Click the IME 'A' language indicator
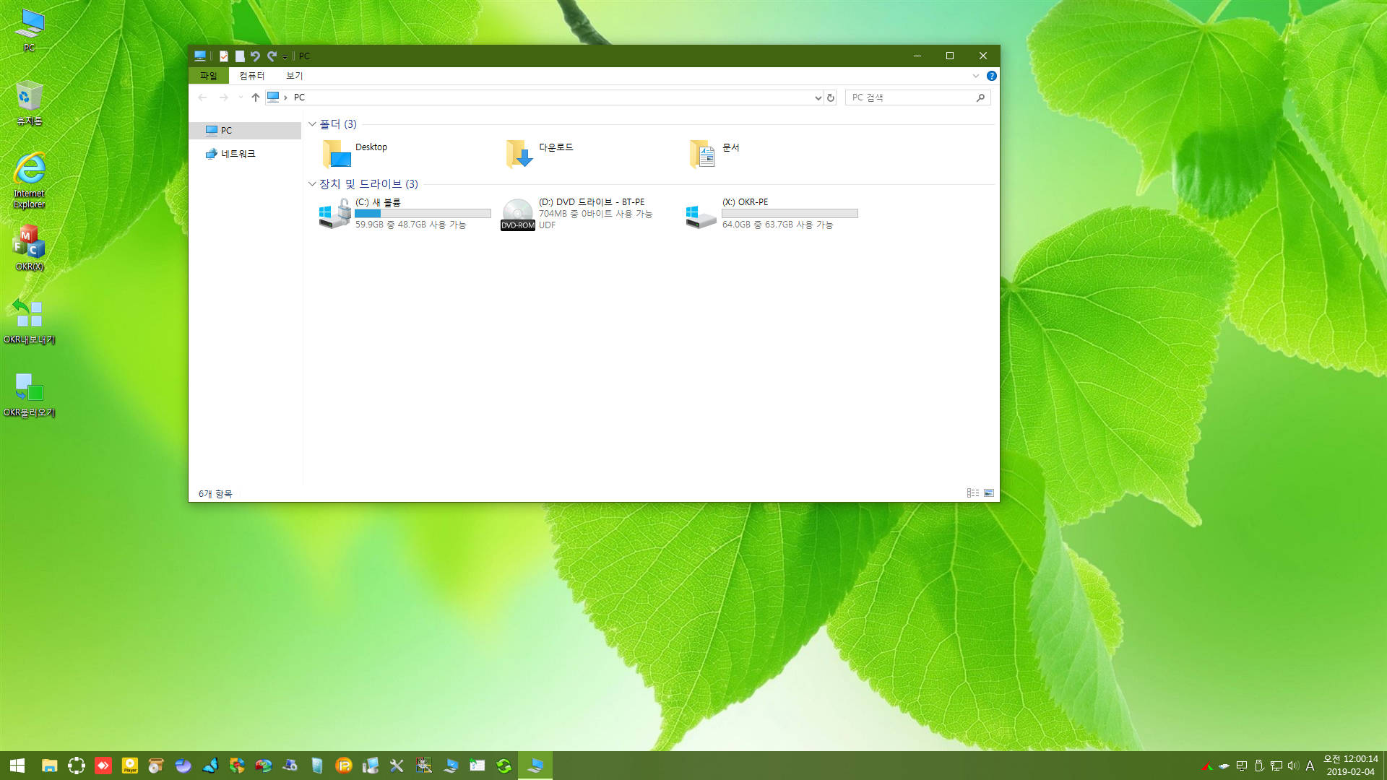 click(1310, 766)
